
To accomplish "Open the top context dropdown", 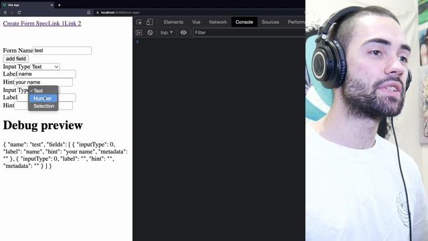I will 167,33.
